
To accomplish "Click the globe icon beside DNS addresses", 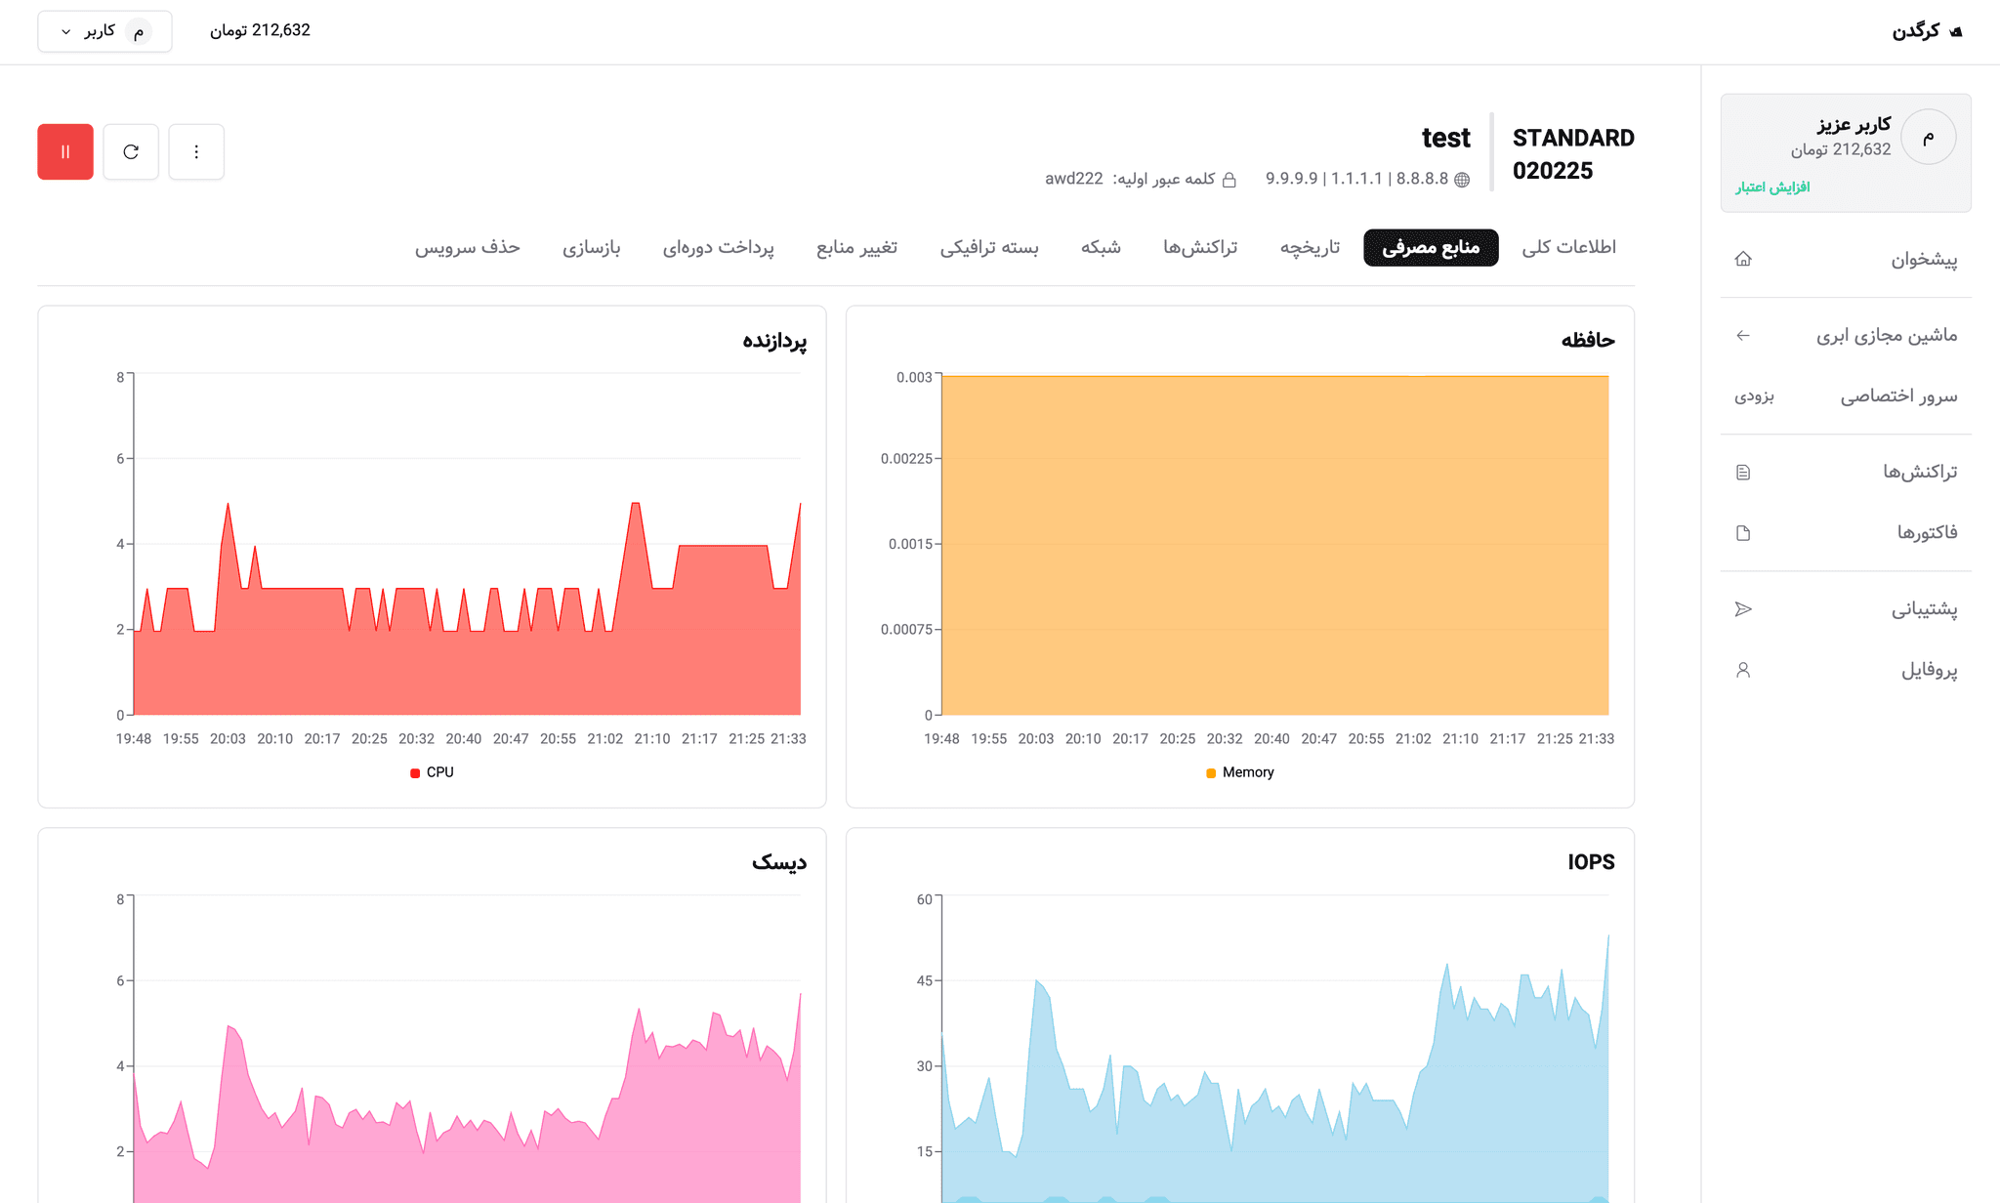I will 1462,180.
